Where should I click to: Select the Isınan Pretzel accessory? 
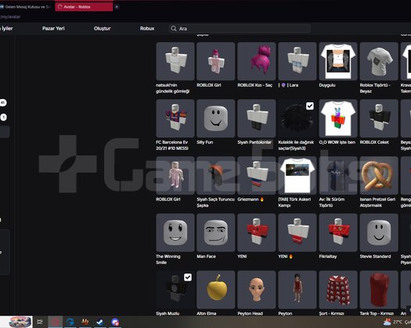pyautogui.click(x=379, y=176)
